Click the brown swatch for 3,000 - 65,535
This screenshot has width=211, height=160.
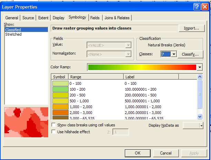[x=60, y=118]
